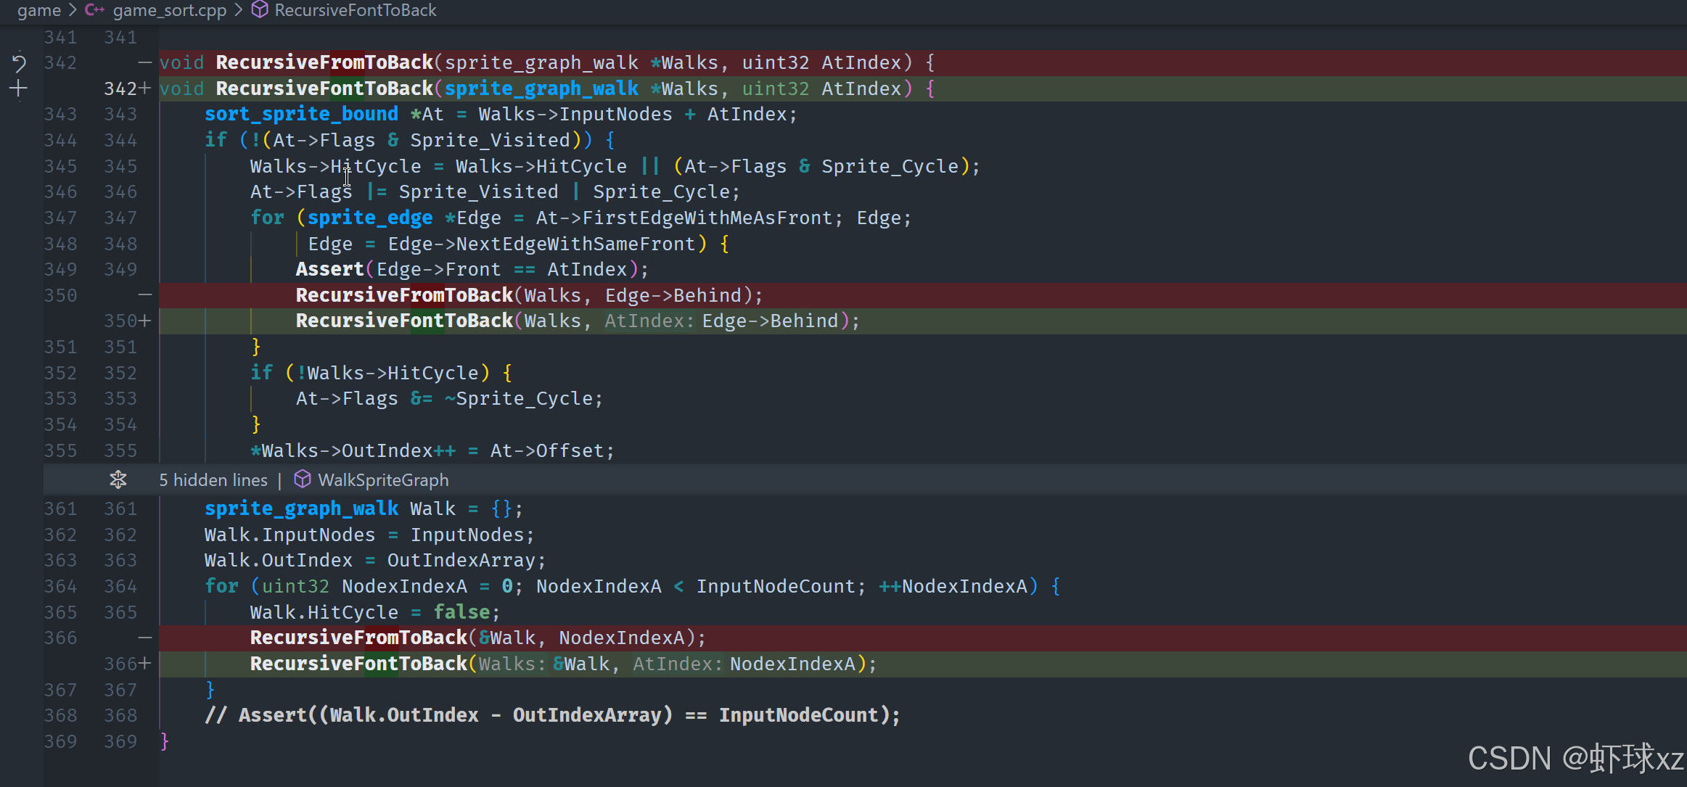Click sprite_graph_walk type in added line 342
Viewport: 1687px width, 787px height.
pyautogui.click(x=541, y=88)
